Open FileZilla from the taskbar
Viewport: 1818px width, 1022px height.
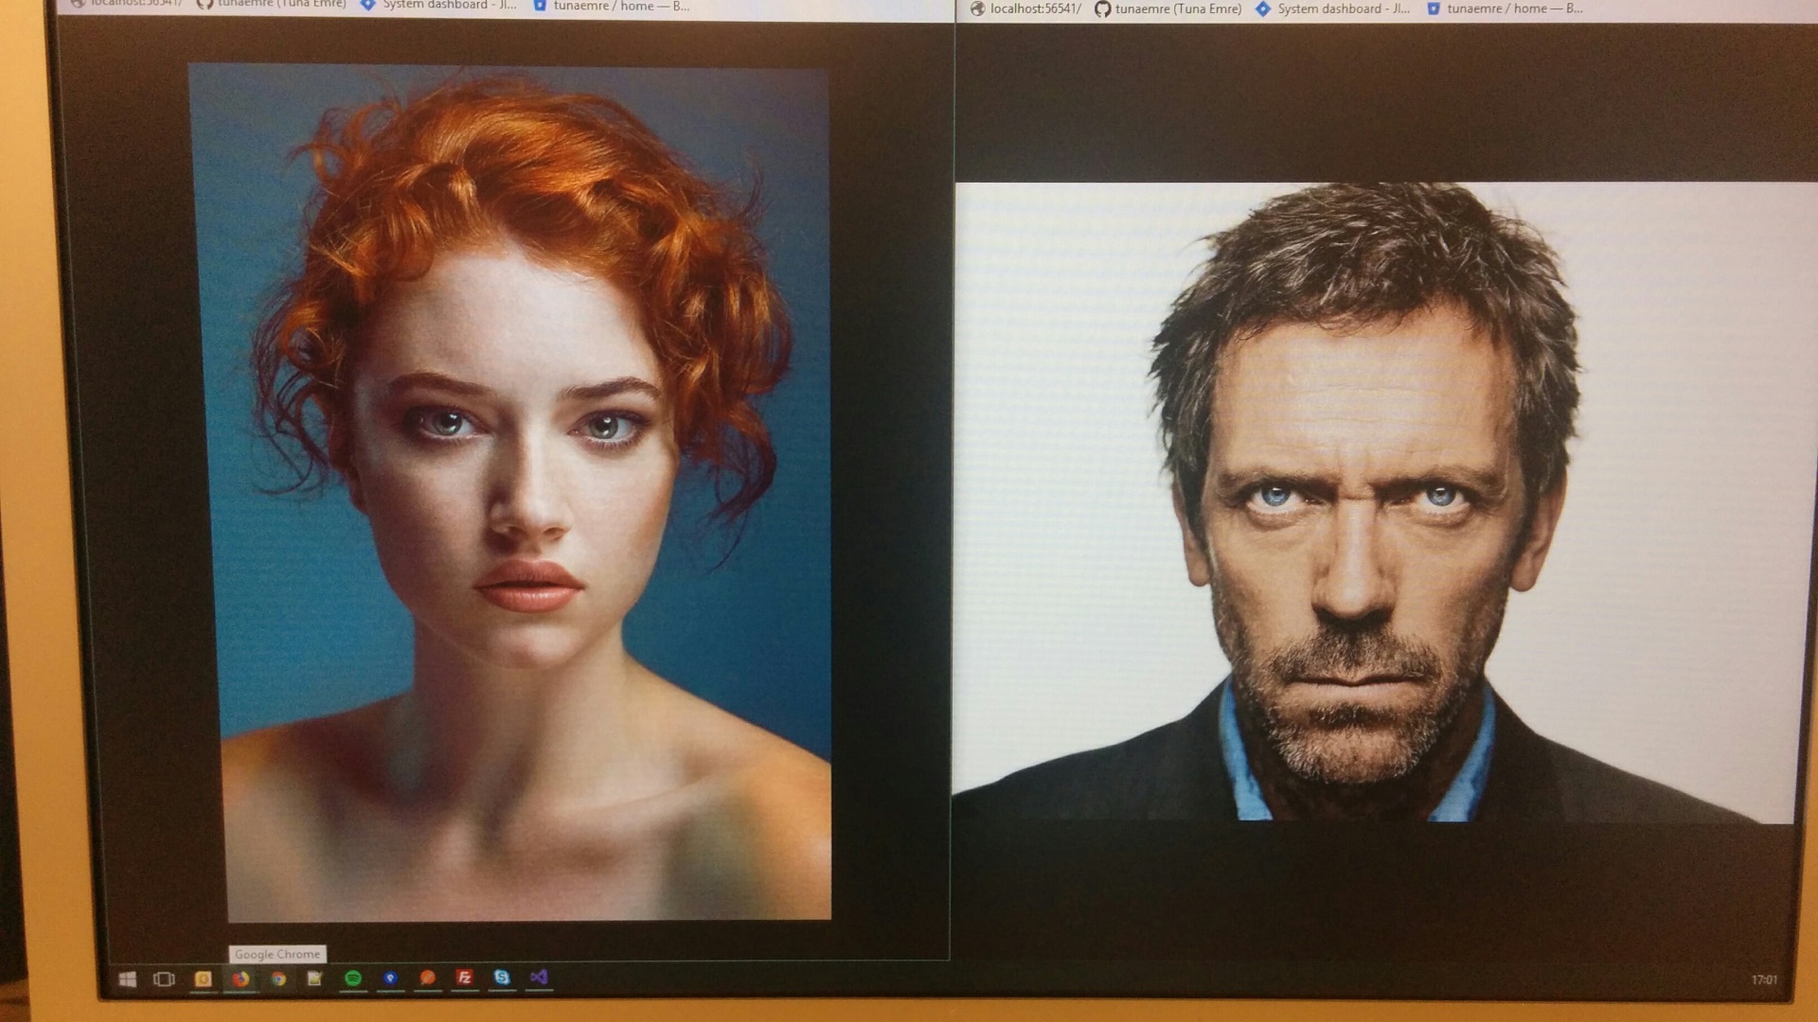[x=464, y=979]
